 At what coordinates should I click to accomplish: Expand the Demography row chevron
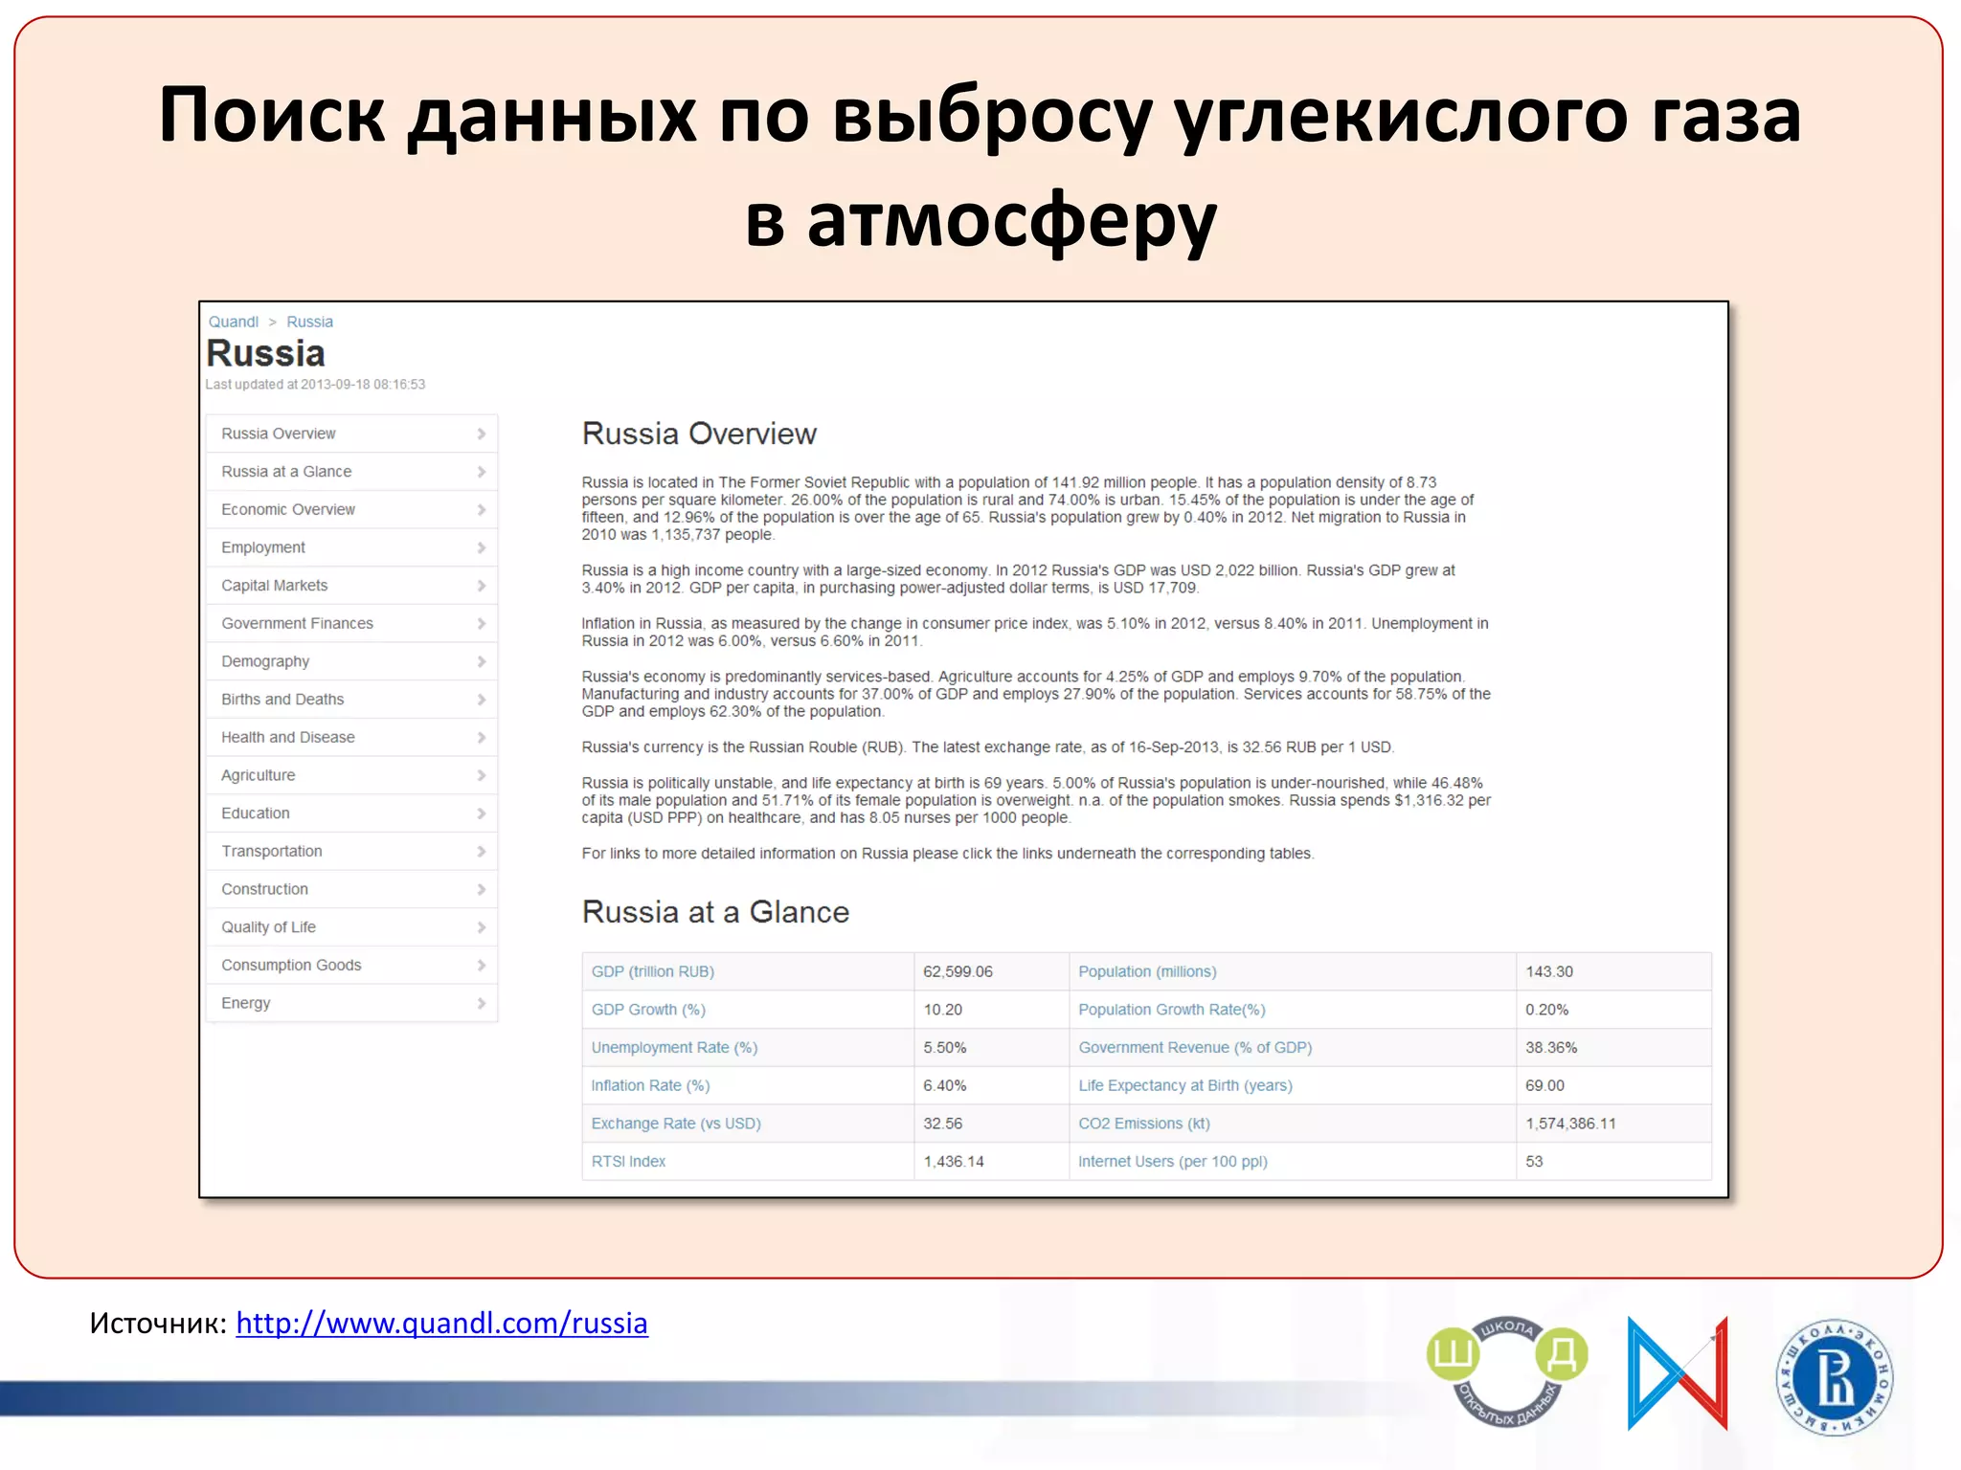tap(482, 661)
